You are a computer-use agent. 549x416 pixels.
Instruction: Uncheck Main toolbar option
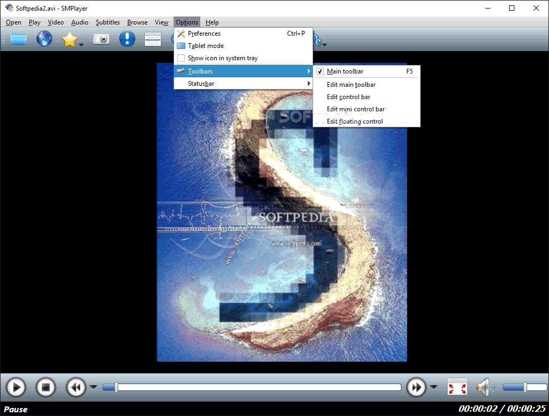(x=366, y=71)
